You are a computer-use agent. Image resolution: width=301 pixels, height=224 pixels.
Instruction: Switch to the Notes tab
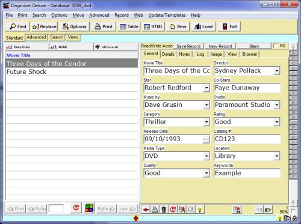[x=184, y=54]
